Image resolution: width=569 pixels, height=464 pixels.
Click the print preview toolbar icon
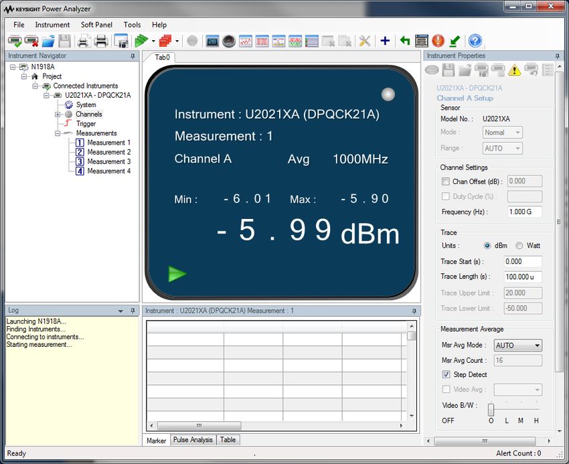(84, 41)
